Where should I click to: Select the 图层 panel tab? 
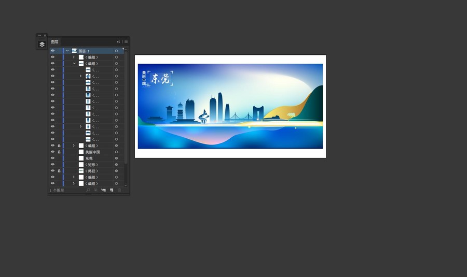pyautogui.click(x=55, y=41)
